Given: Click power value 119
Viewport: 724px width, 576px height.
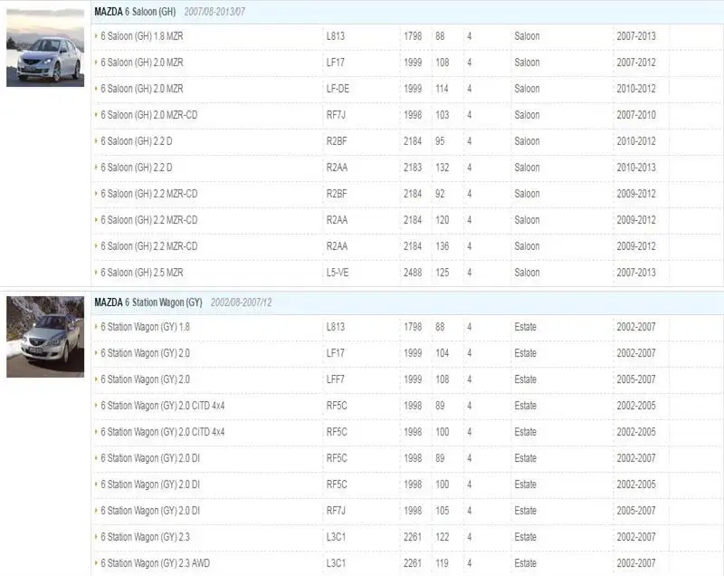Looking at the screenshot, I should (x=443, y=563).
